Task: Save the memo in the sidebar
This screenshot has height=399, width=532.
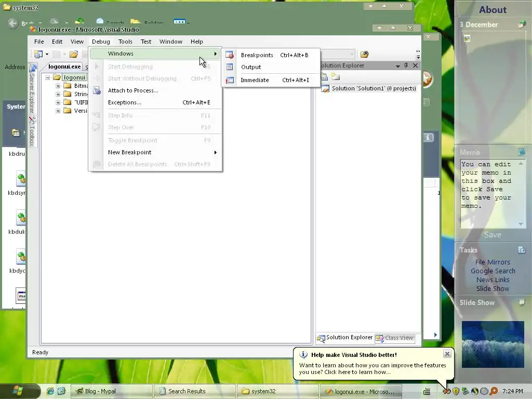Action: [493, 235]
